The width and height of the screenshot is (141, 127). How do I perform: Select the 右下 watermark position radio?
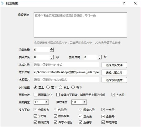click(73, 87)
